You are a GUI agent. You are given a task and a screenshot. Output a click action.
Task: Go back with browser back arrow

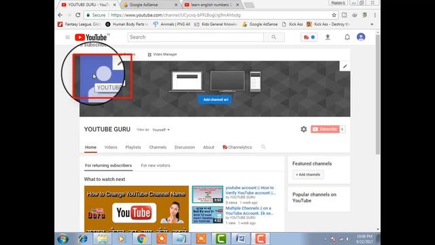60,15
